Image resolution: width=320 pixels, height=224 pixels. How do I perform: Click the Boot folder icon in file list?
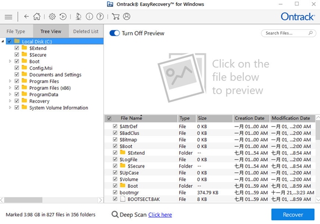coord(123,185)
